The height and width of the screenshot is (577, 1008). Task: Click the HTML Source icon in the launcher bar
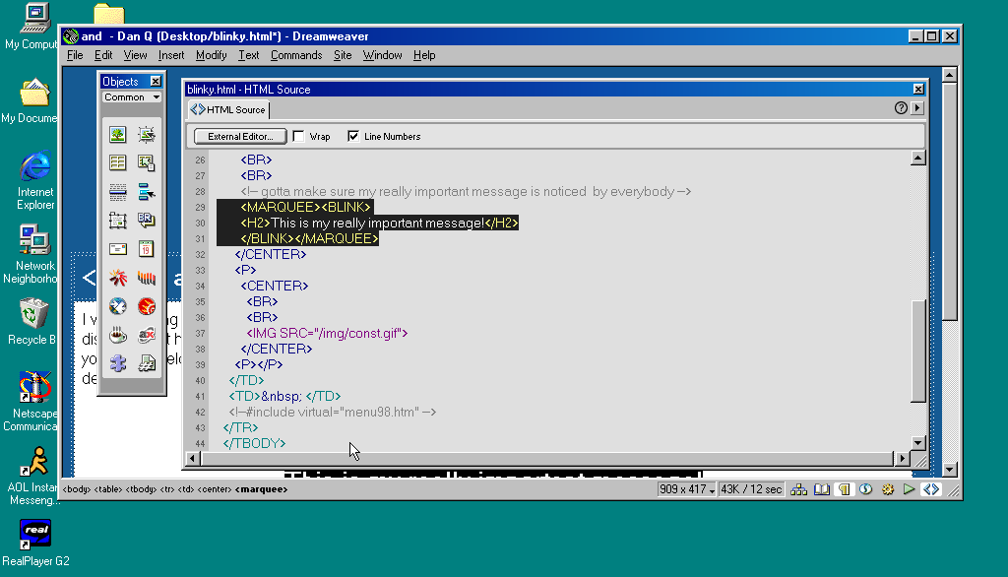pos(931,489)
